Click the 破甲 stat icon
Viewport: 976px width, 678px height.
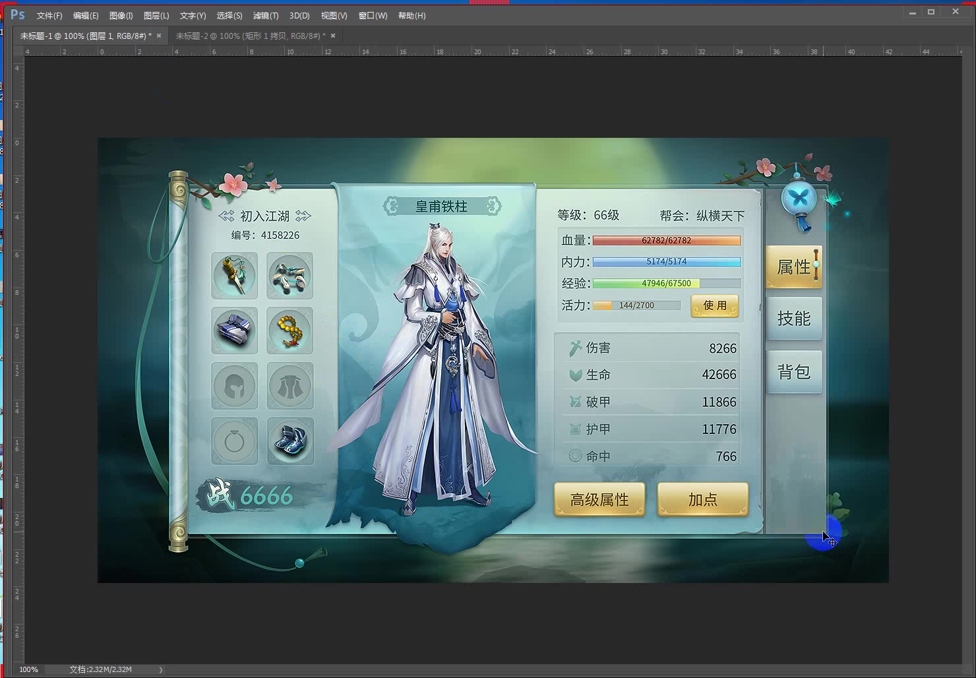point(575,402)
